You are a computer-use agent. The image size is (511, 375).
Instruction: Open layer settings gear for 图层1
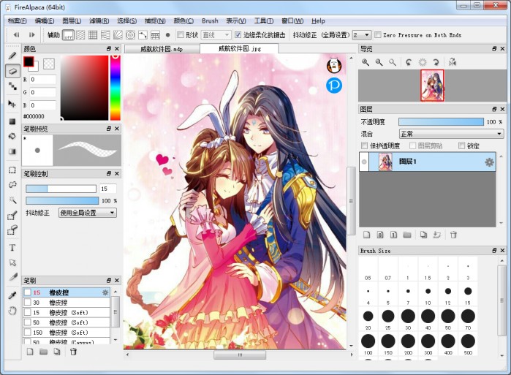489,162
